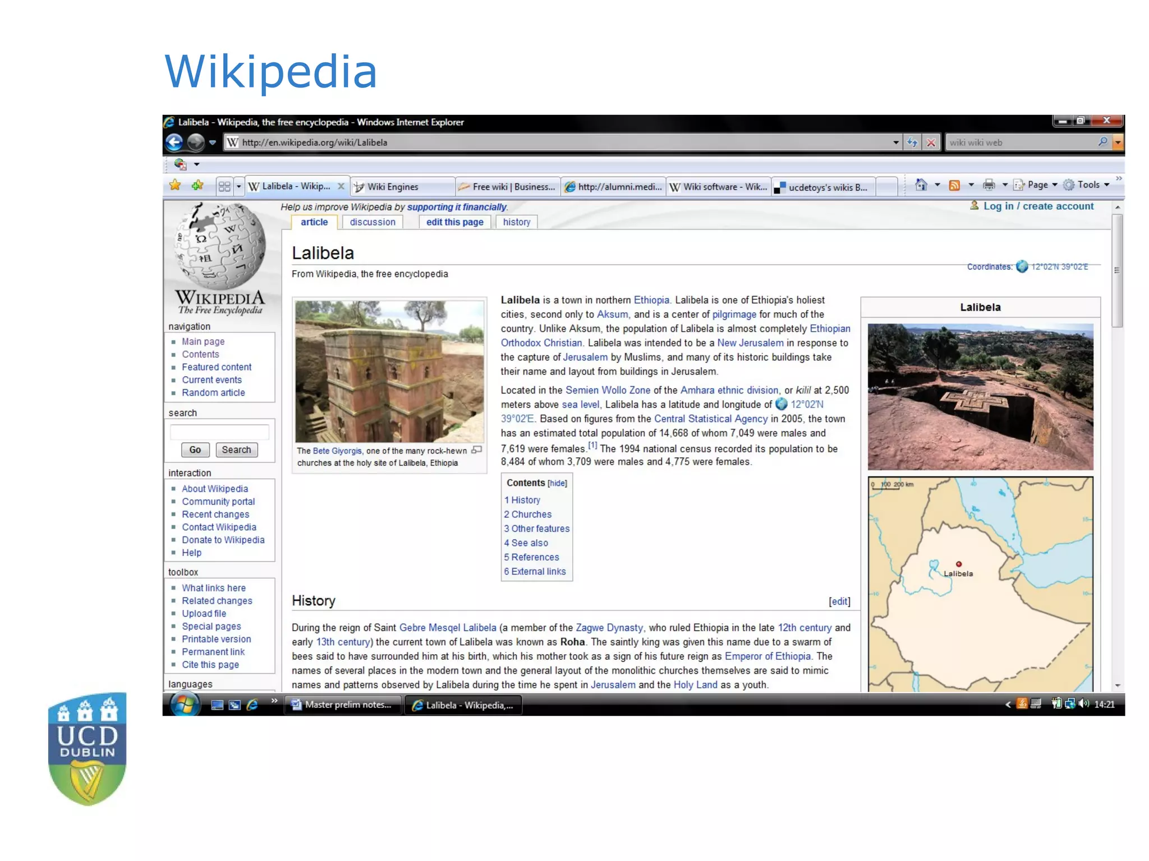The width and height of the screenshot is (1149, 861).
Task: Hide the Contents table via [hide]
Action: point(557,483)
